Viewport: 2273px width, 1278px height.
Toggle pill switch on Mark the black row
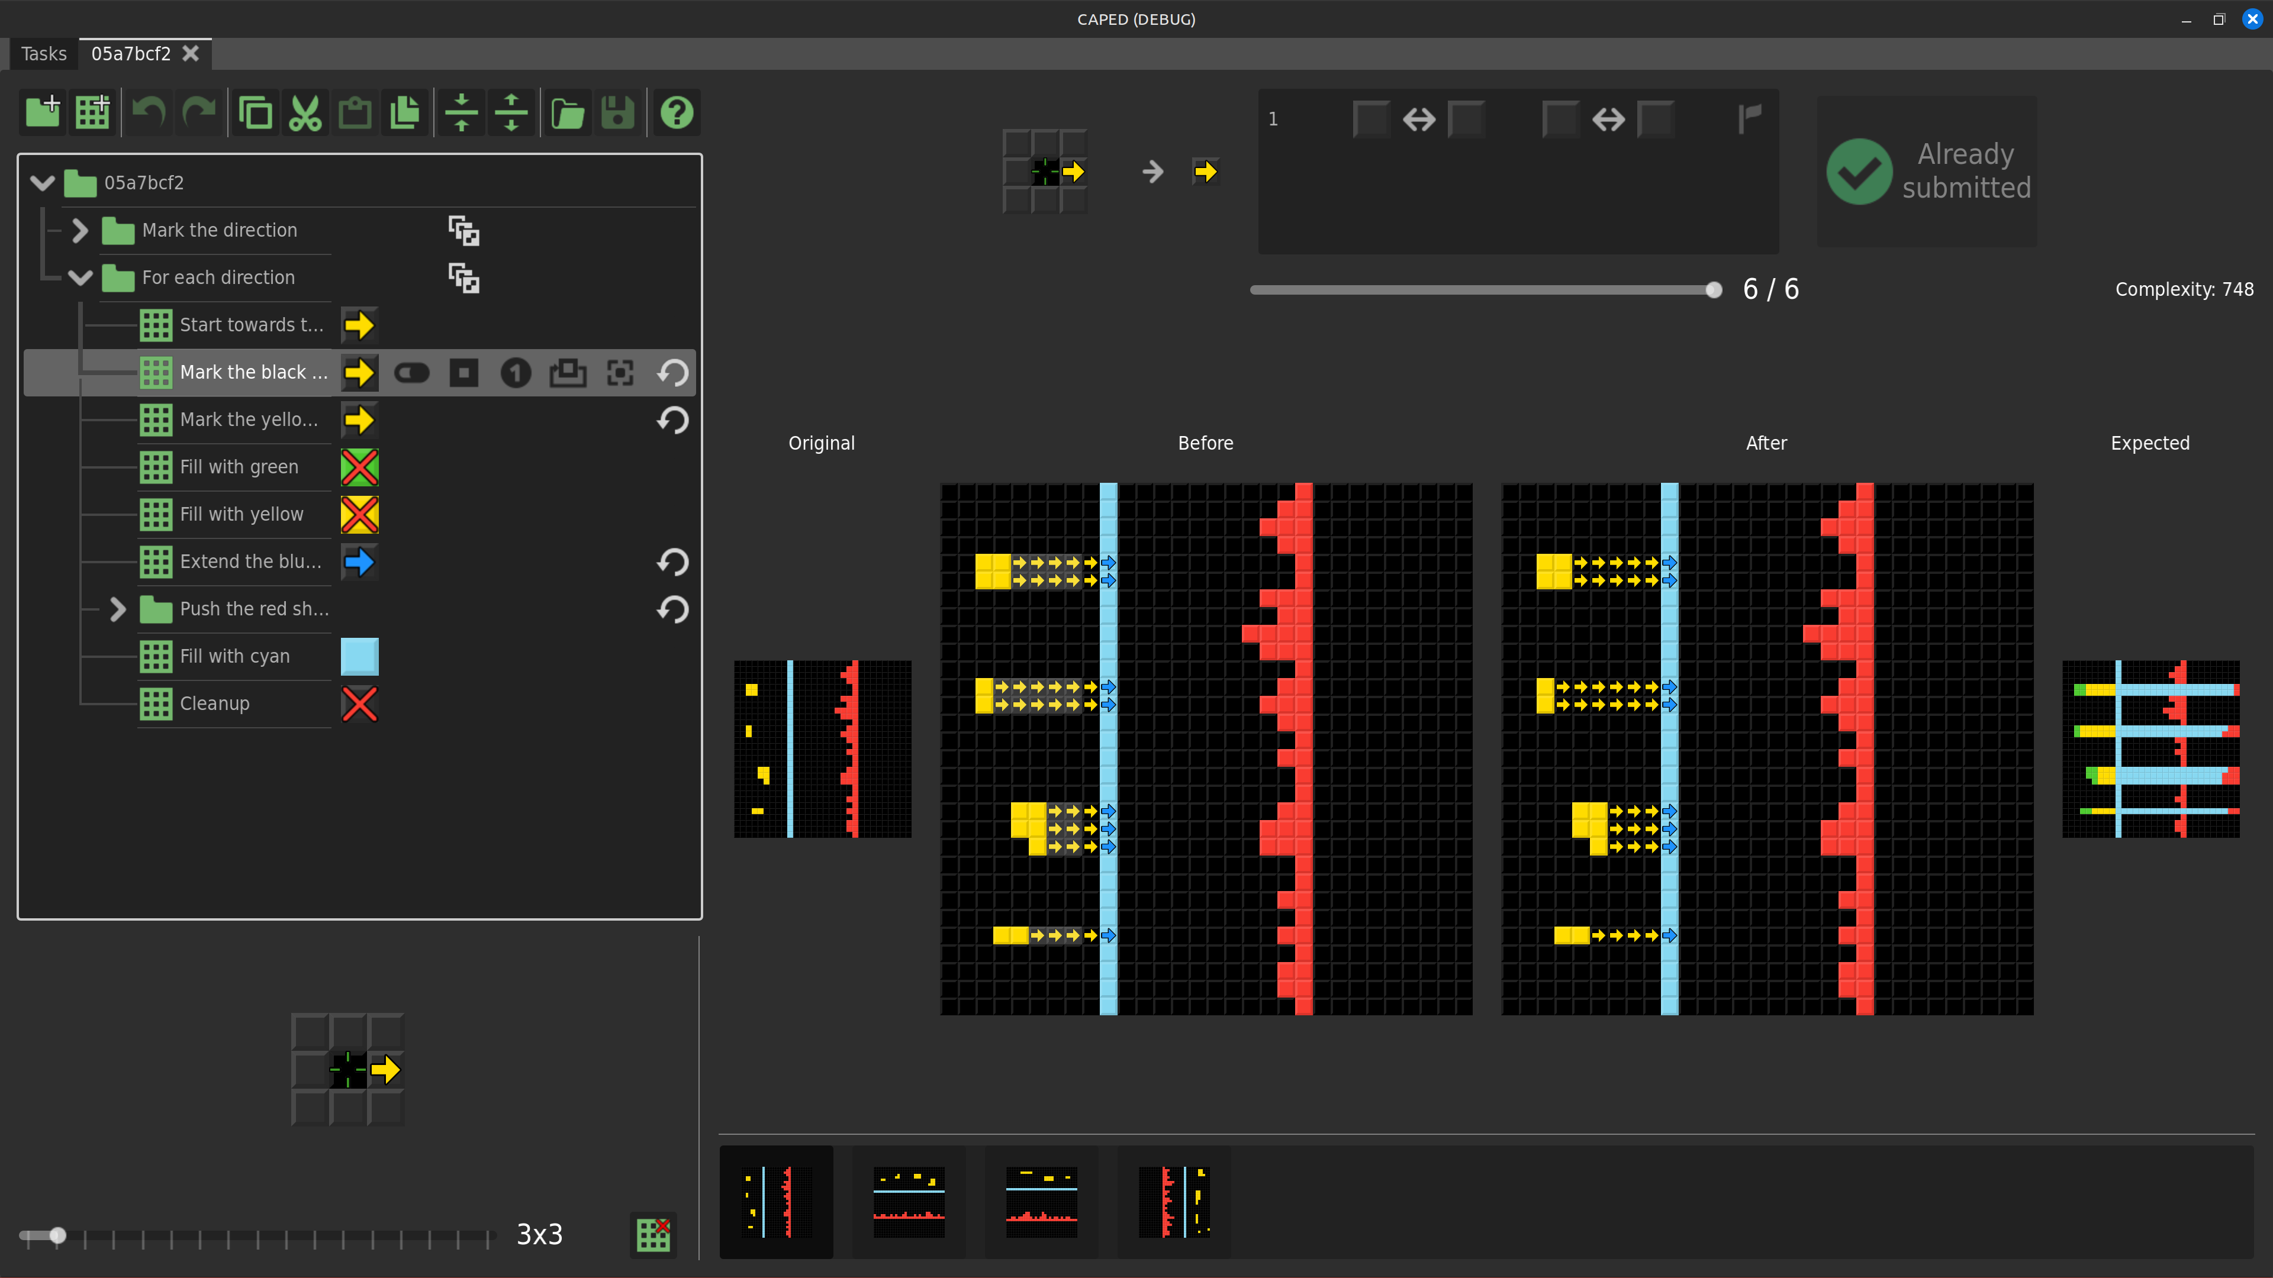(411, 373)
